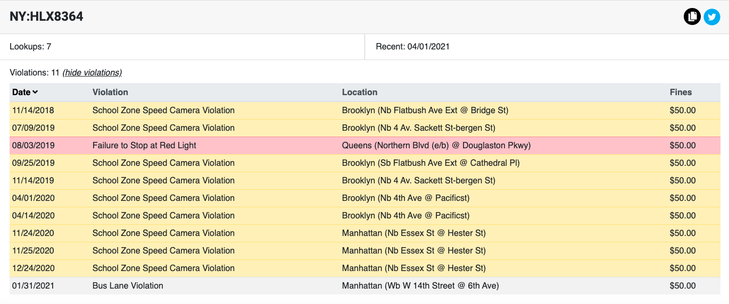Click the copy to clipboard icon
729x304 pixels.
coord(692,17)
